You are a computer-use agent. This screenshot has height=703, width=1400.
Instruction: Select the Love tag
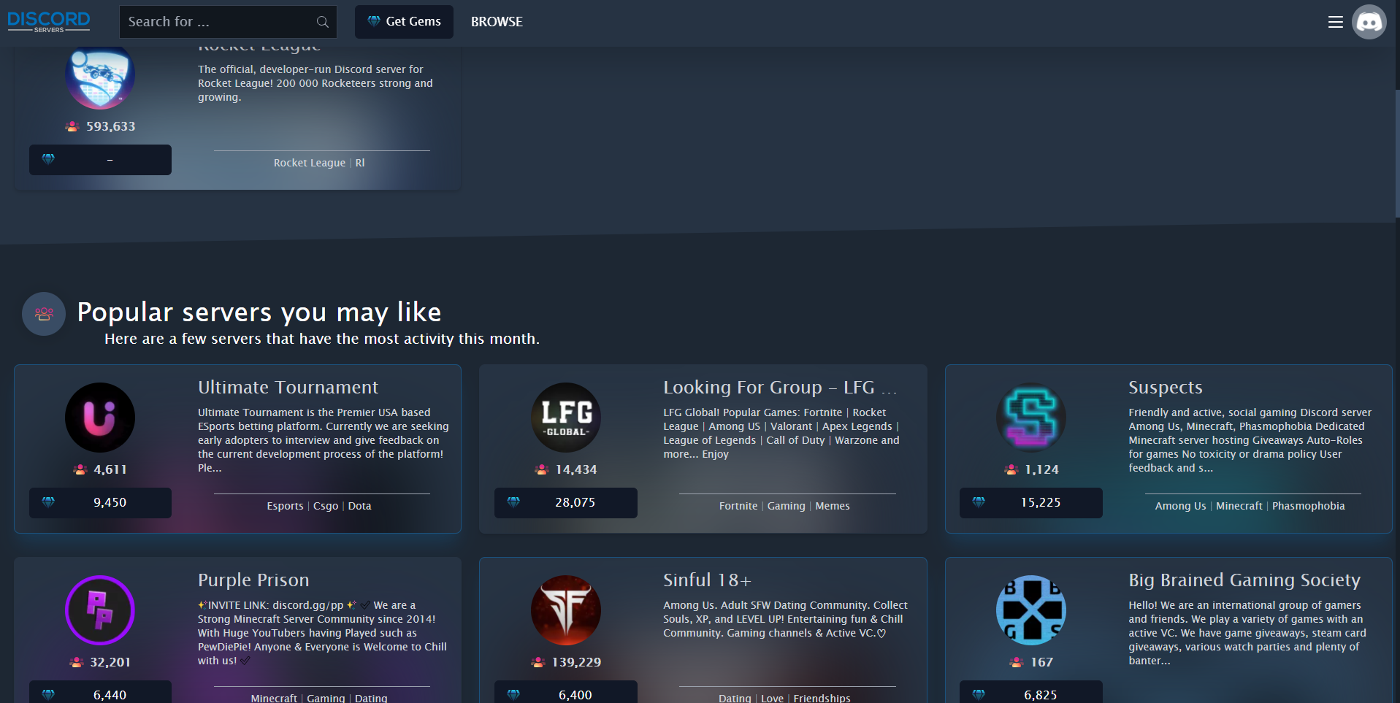pos(772,698)
